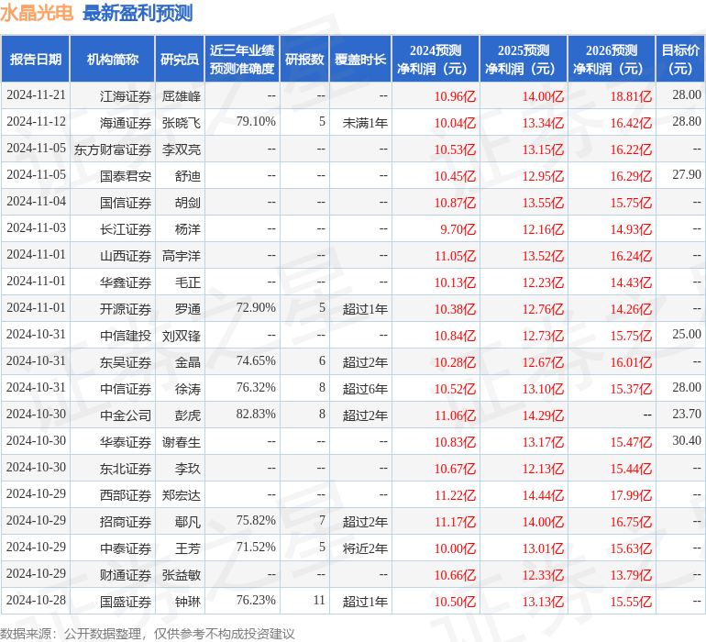Select the 覆盖时长 column header
706x642 pixels.
click(360, 59)
